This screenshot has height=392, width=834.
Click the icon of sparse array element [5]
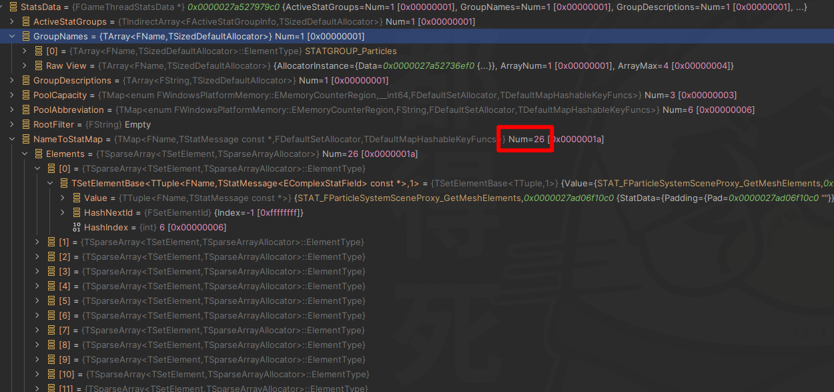pos(51,301)
